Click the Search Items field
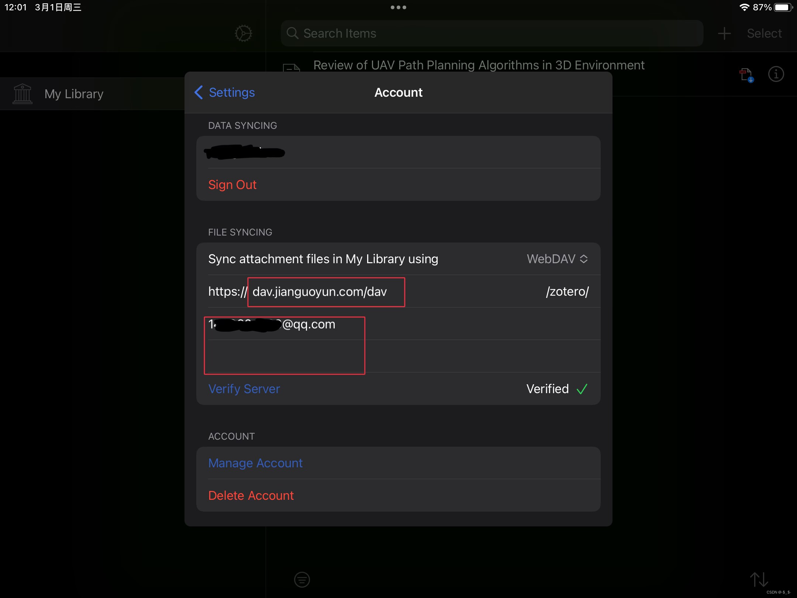 coord(492,34)
